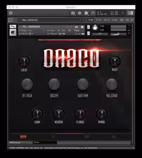
Task: Click the camera snapshot icon
Action: point(76,27)
